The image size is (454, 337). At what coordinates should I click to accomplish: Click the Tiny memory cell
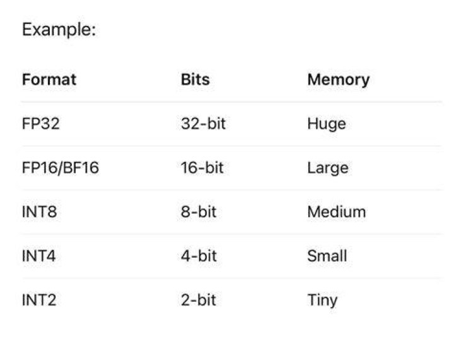pos(323,300)
